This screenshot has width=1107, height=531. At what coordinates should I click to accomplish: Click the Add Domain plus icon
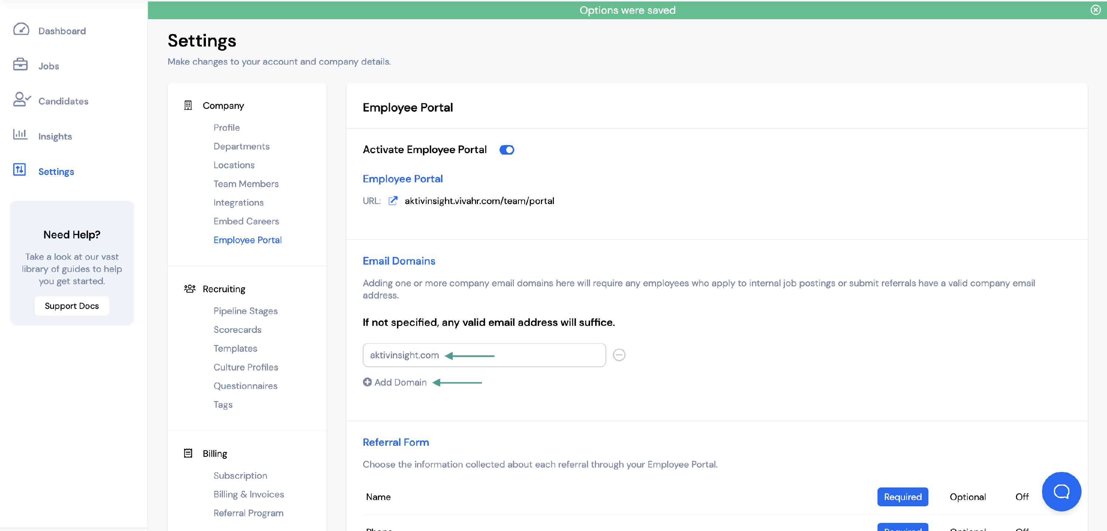click(x=367, y=382)
